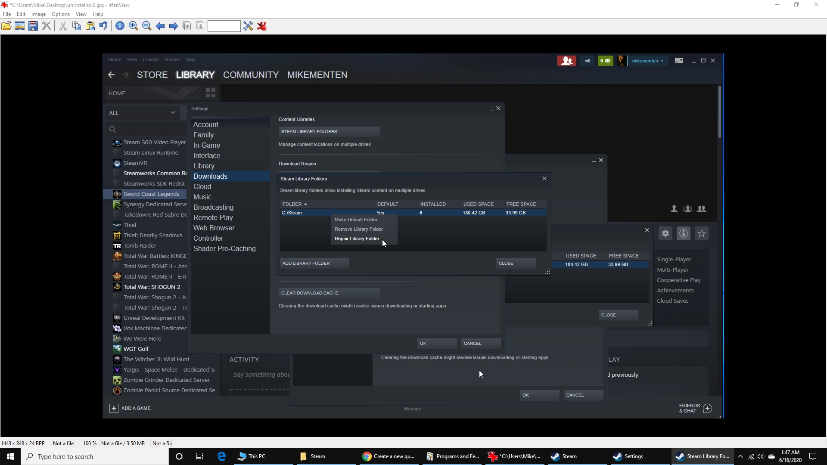Open the File menu

pos(7,14)
